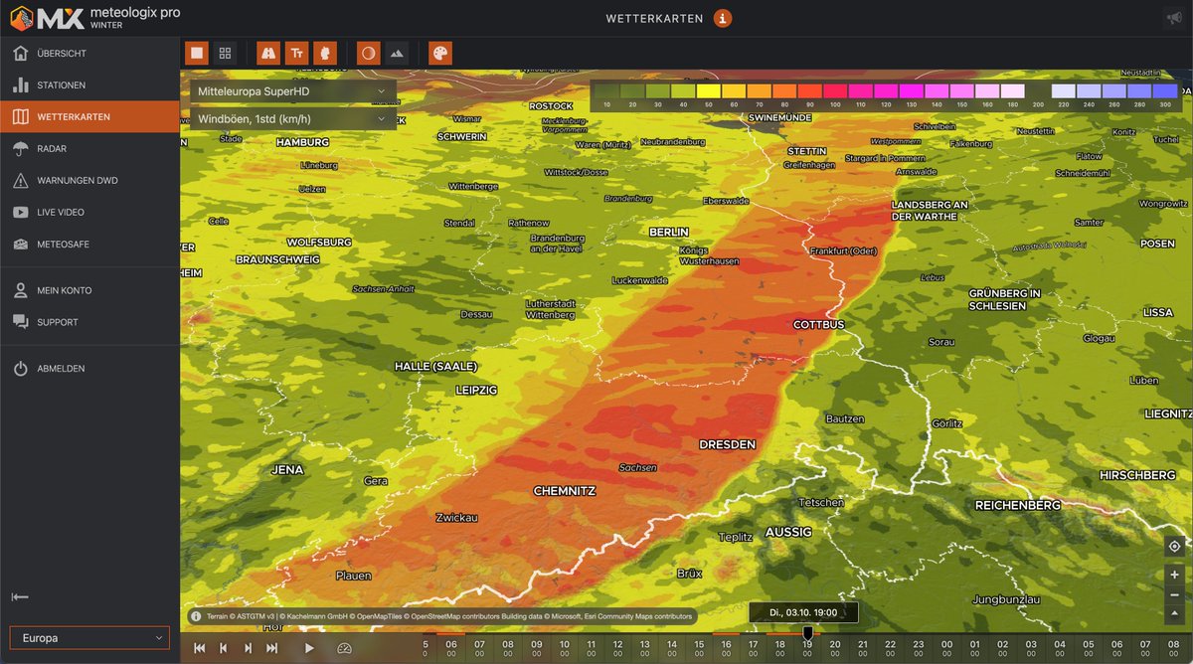Click the Posen label on map
Viewport: 1193px width, 664px height.
tap(1157, 244)
